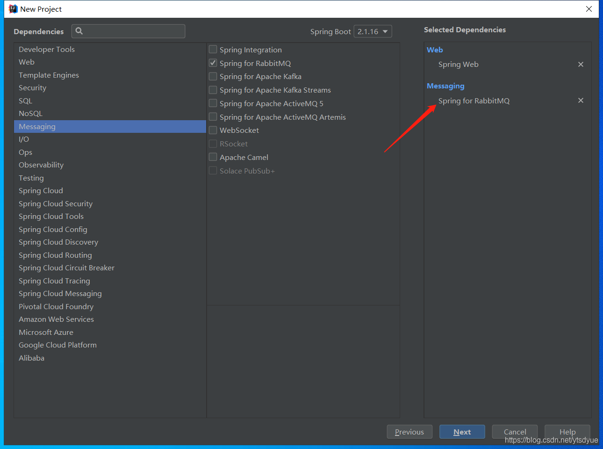Image resolution: width=603 pixels, height=449 pixels.
Task: Open Spring Cloud Security category
Action: coord(110,203)
